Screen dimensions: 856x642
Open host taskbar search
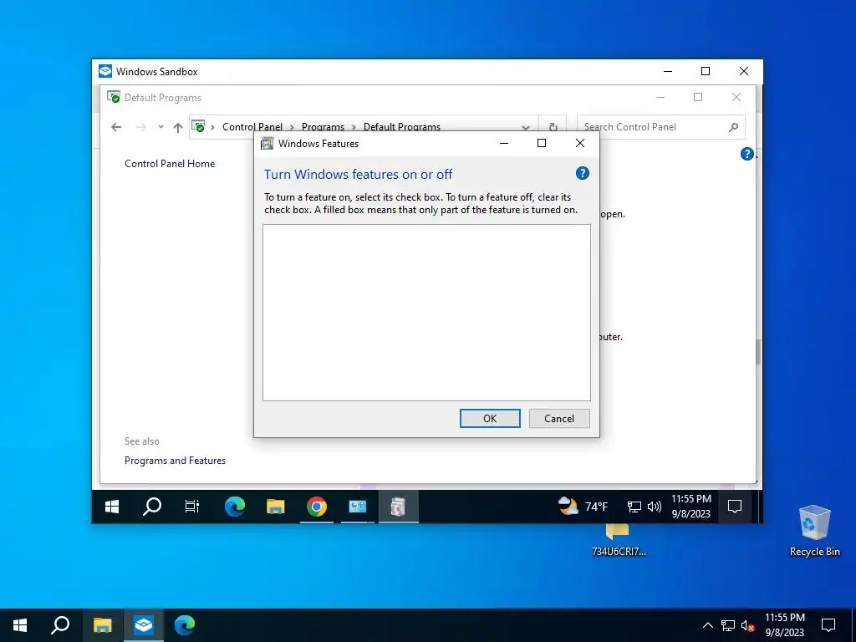[x=60, y=625]
